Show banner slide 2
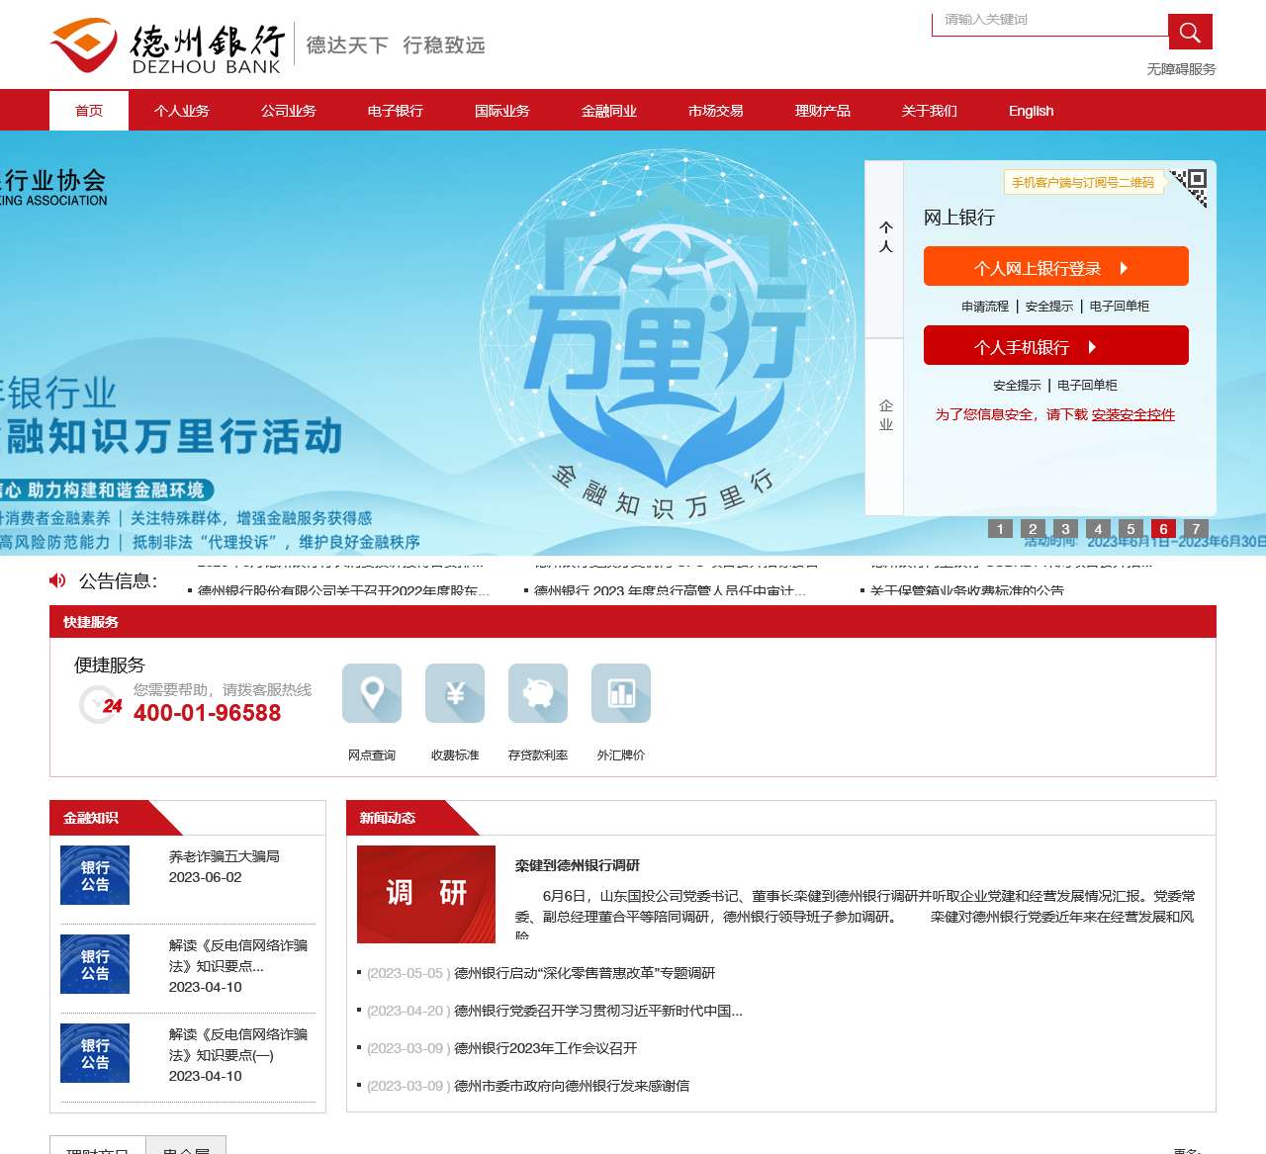Viewport: 1266px width, 1154px height. pyautogui.click(x=1033, y=529)
